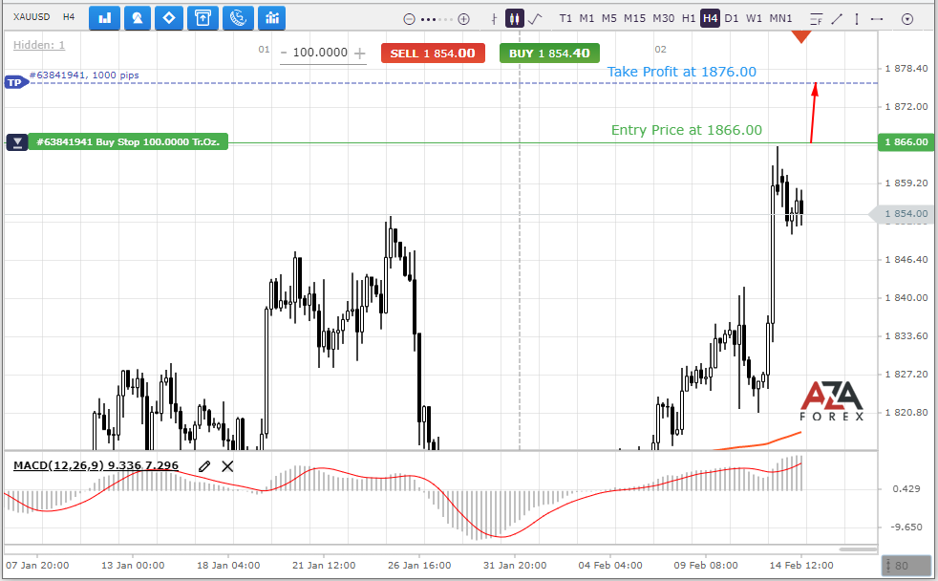Adjust the zoom level dots slider
This screenshot has width=938, height=581.
pos(437,19)
